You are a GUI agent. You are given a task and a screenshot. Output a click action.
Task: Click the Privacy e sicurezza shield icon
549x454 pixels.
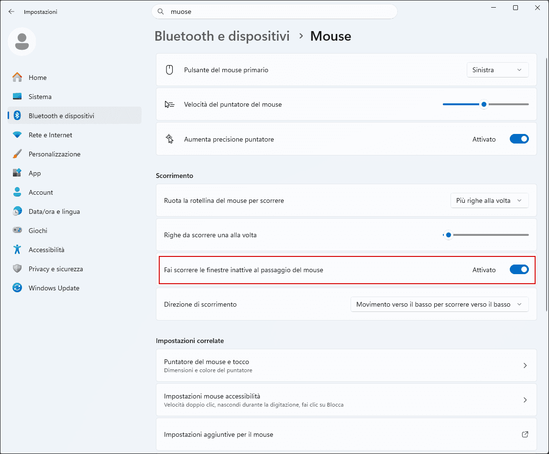pos(17,269)
